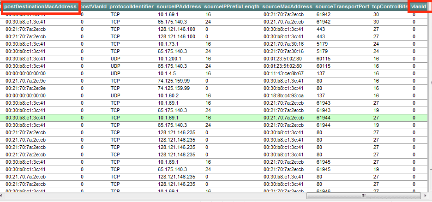Click port 61944 in the highlighted green row

click(324, 118)
